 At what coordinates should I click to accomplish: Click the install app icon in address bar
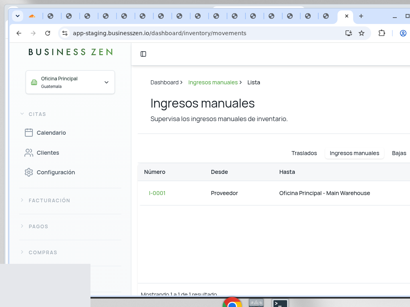349,33
